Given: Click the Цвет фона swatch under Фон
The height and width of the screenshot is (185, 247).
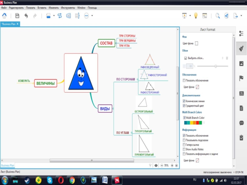Looking at the screenshot, I should tap(197, 43).
